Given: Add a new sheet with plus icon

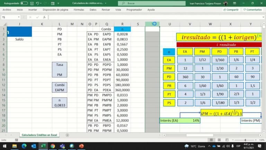Looking at the screenshot, I should 67,135.
